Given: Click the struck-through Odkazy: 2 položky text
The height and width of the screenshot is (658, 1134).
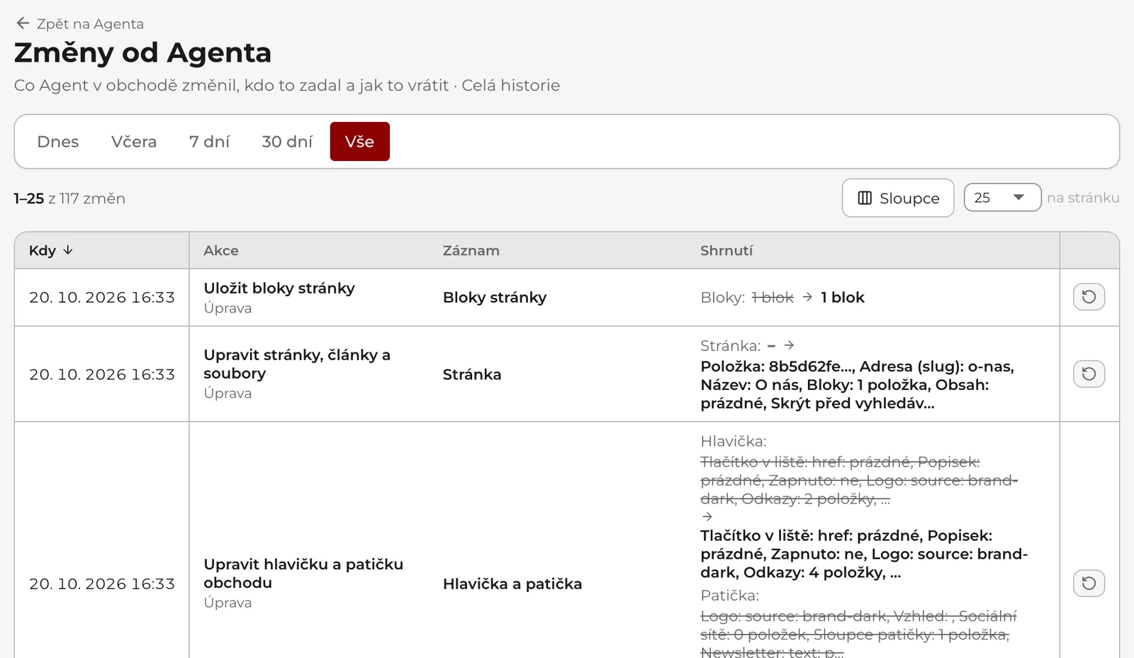Looking at the screenshot, I should [859, 480].
